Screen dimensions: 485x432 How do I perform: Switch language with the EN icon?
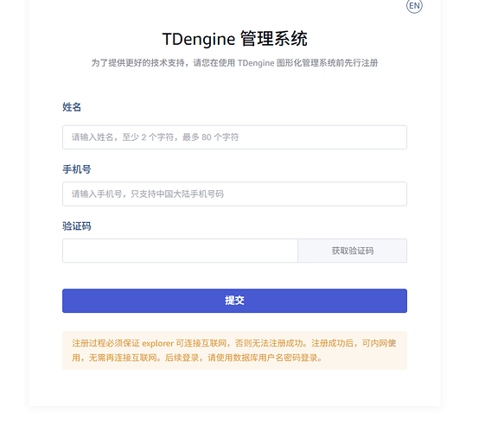414,6
